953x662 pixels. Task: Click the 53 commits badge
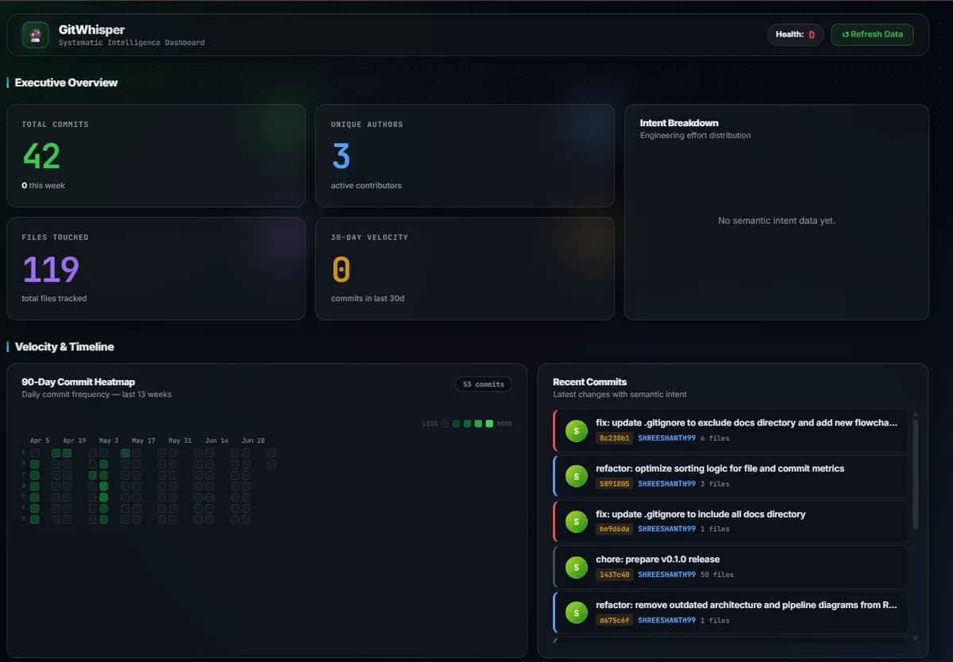point(484,384)
